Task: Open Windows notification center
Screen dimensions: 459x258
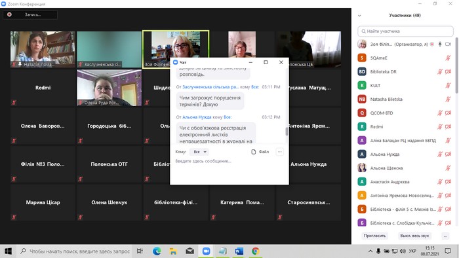Action: 448,251
